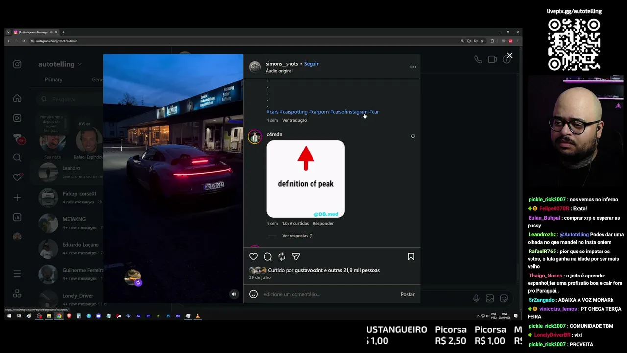Bookmark this page with star icon
Screen dimensions: 627x353
point(482,41)
